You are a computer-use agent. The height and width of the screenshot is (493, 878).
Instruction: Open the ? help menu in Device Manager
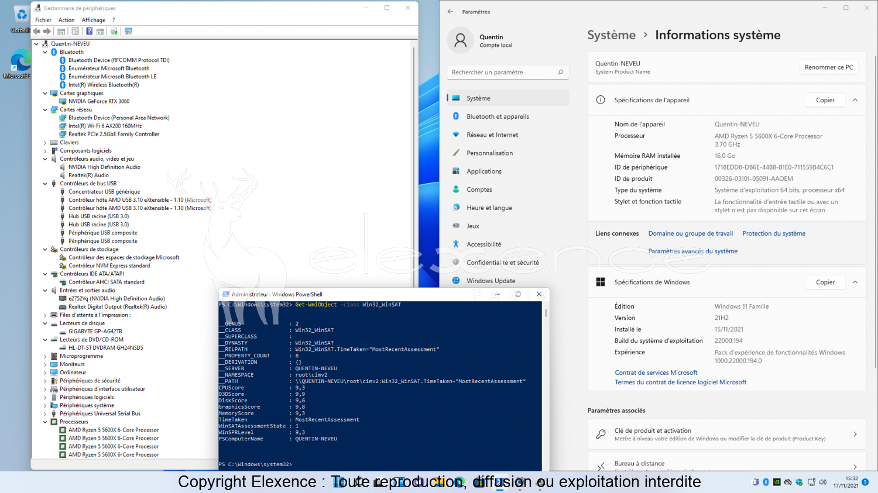tap(114, 20)
